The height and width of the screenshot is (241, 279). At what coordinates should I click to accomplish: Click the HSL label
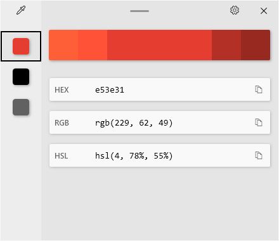point(62,156)
